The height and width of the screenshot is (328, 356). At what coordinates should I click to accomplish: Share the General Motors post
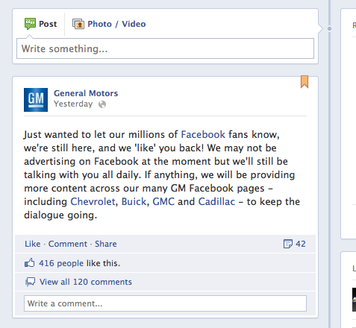(106, 244)
